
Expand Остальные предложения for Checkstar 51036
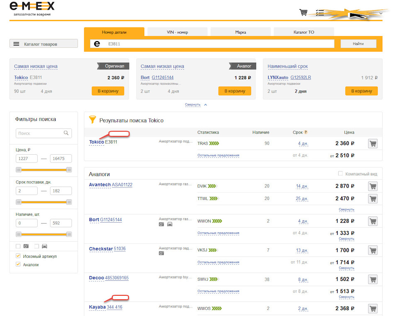[x=218, y=262]
